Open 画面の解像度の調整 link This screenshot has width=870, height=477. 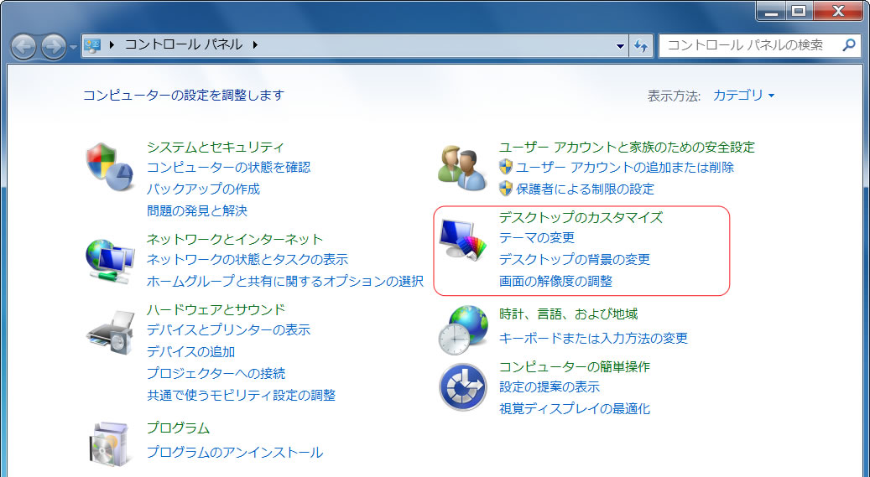[555, 282]
